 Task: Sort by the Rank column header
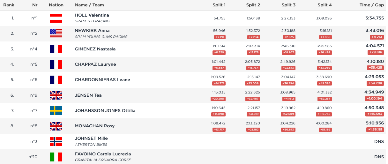coord(9,5)
